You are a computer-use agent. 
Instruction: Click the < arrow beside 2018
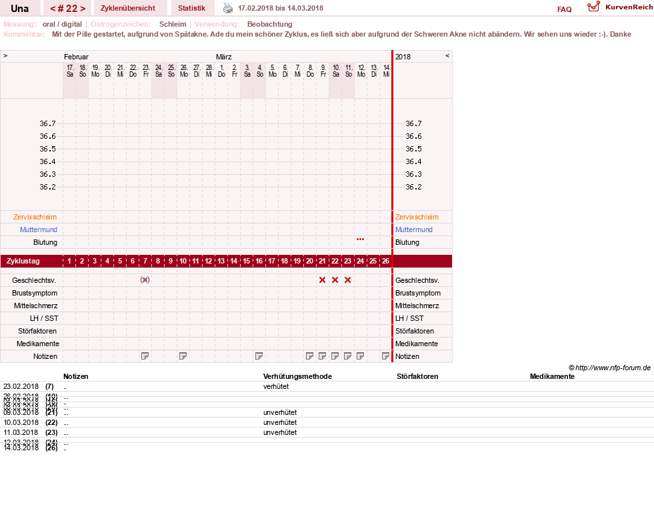click(447, 56)
